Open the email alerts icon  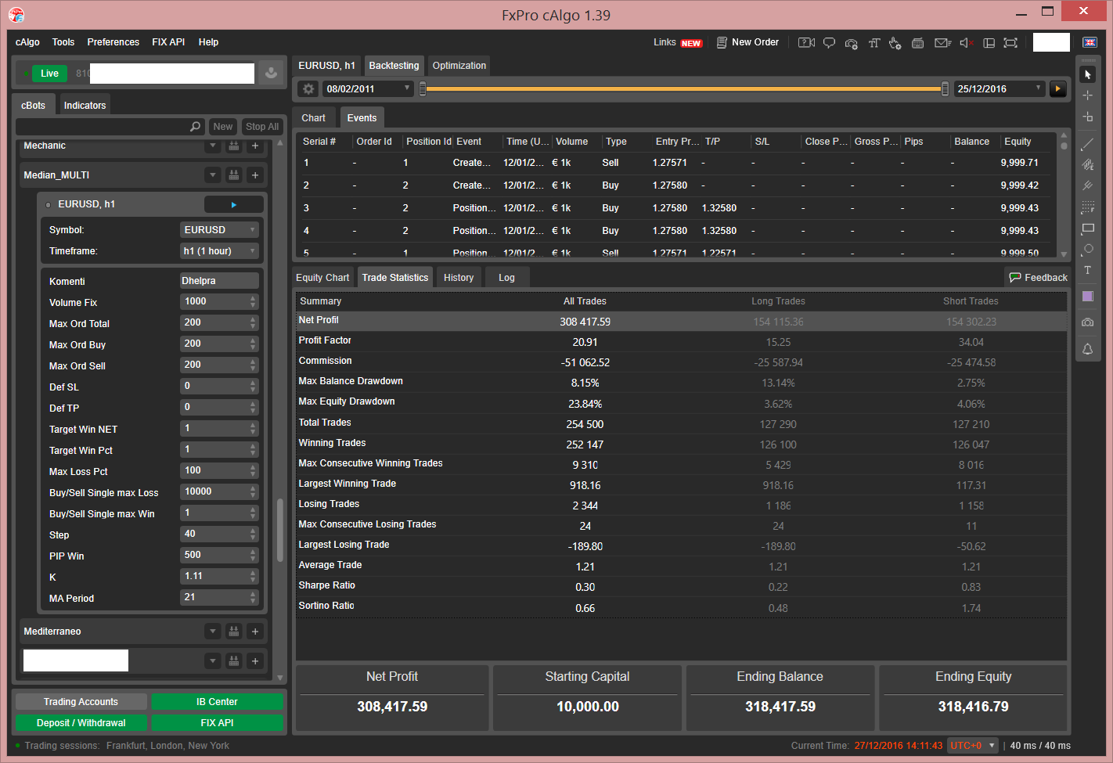tap(942, 43)
